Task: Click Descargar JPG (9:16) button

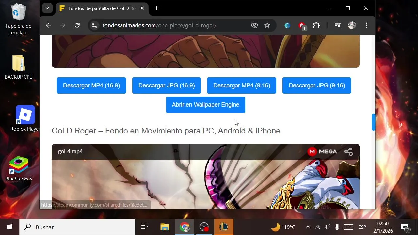Action: pos(317,86)
